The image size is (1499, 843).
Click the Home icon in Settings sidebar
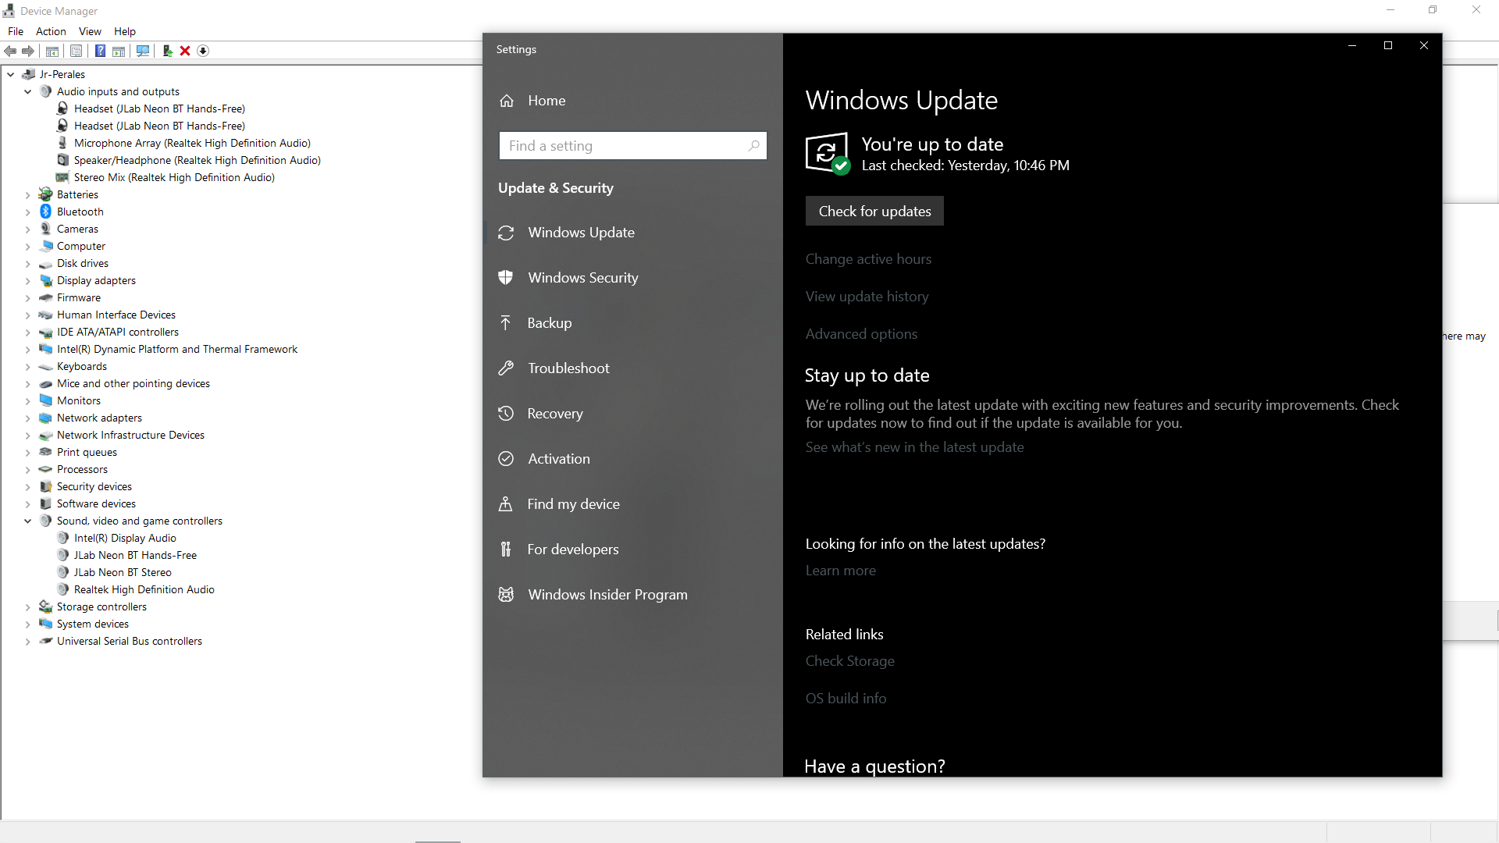[x=507, y=101]
